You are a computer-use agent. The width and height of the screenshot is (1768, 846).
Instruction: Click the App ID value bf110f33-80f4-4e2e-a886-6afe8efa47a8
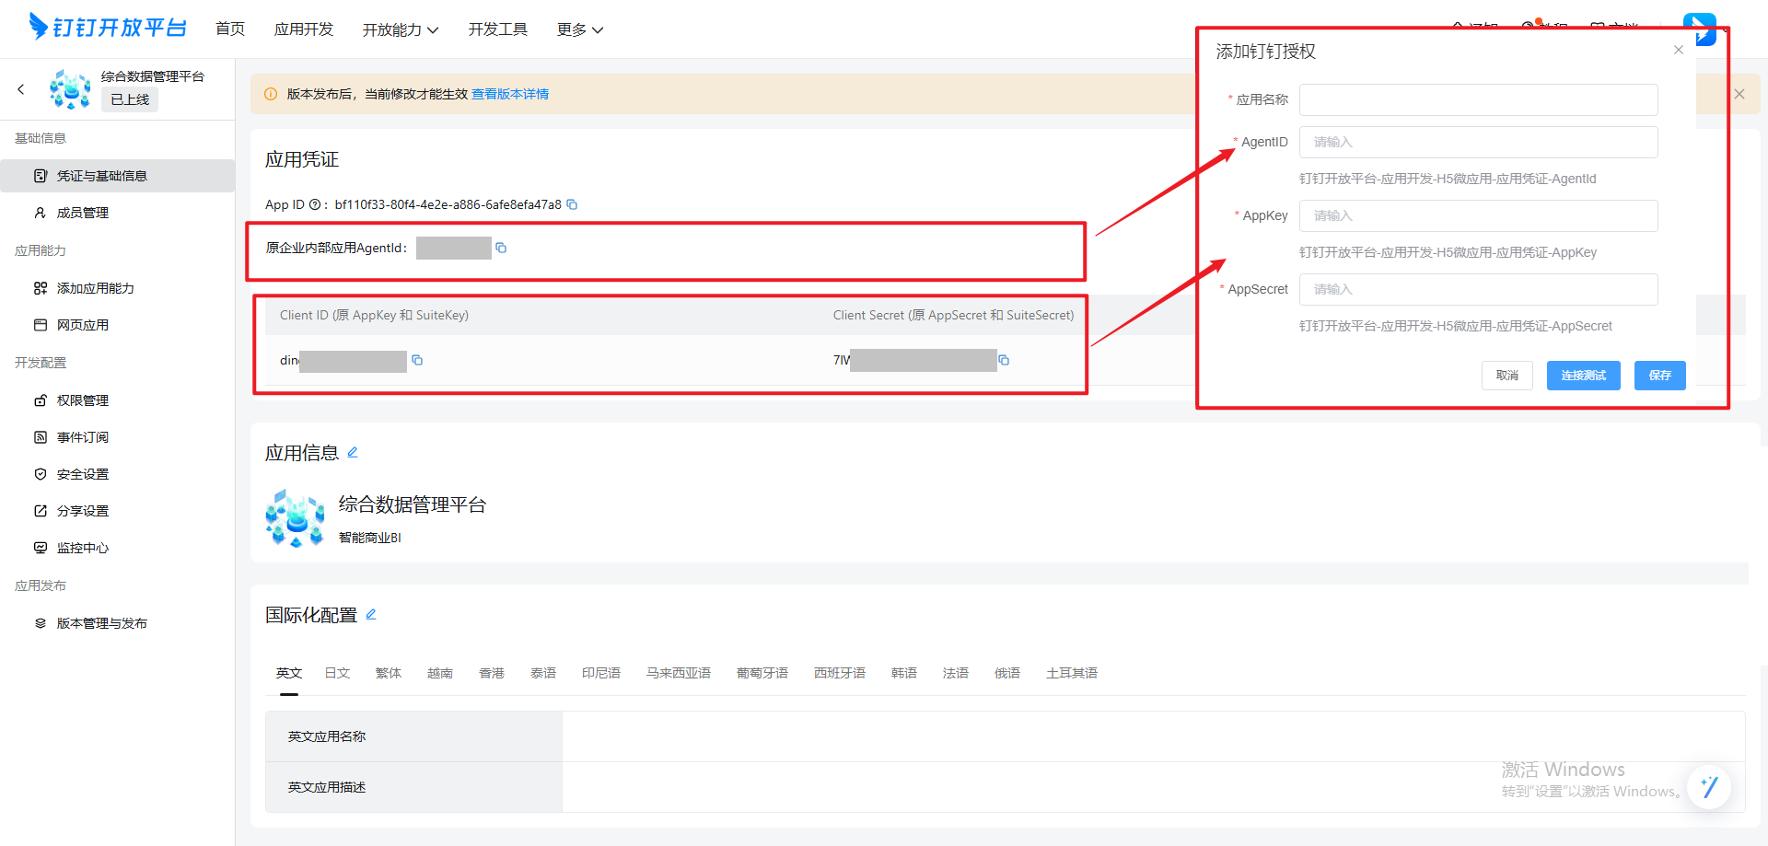click(448, 204)
